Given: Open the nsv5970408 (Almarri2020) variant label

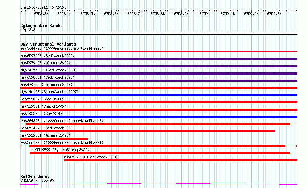Looking at the screenshot, I should pos(46,63).
